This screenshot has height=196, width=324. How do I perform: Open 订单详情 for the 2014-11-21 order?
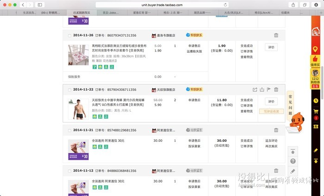pyautogui.click(x=247, y=146)
